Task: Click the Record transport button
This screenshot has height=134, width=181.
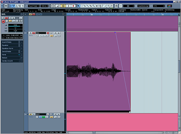Action: 73,6
